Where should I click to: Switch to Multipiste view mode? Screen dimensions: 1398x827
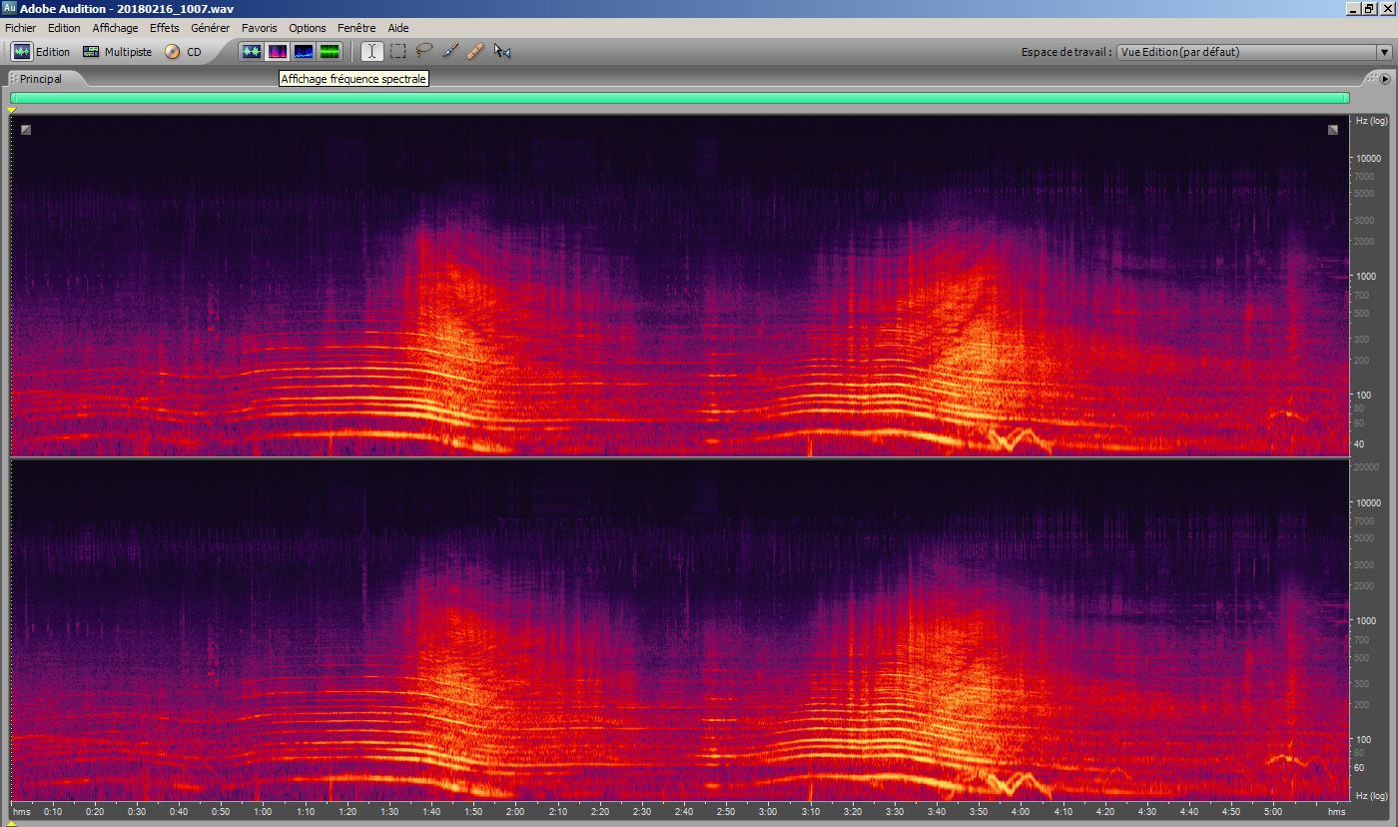pyautogui.click(x=117, y=52)
